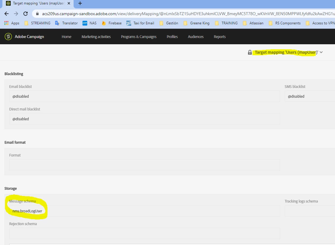The height and width of the screenshot is (245, 335).
Task: Open the Greene King bookmark folder
Action: click(x=196, y=23)
